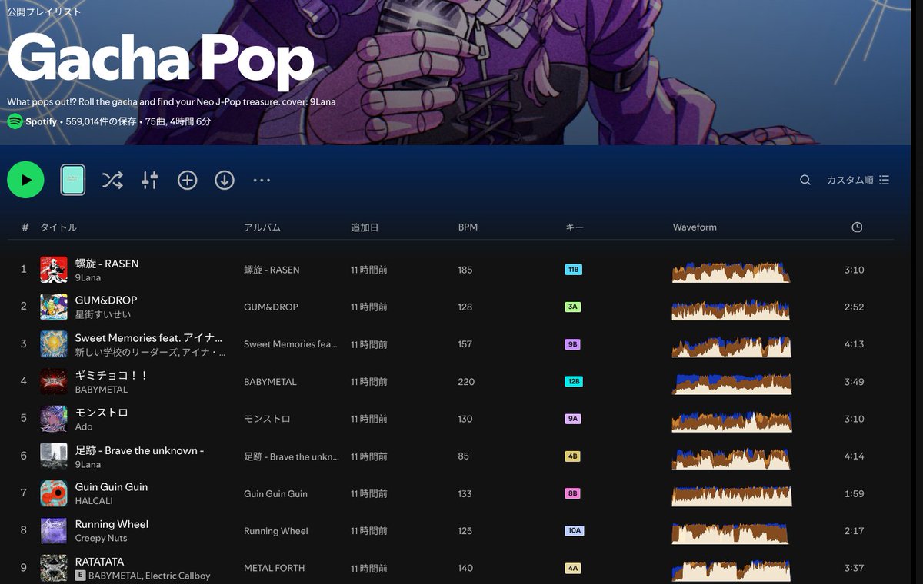Click the 9A key badge
Screen dimensions: 923x584
click(x=572, y=419)
